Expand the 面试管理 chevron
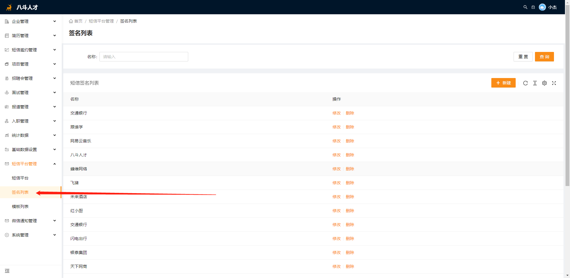Screen dimensions: 570x278 click(55, 92)
